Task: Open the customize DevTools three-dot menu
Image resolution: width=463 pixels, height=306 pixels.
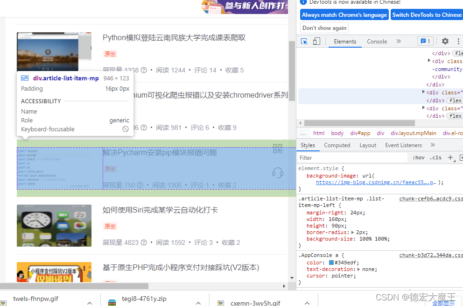Action: pos(458,42)
